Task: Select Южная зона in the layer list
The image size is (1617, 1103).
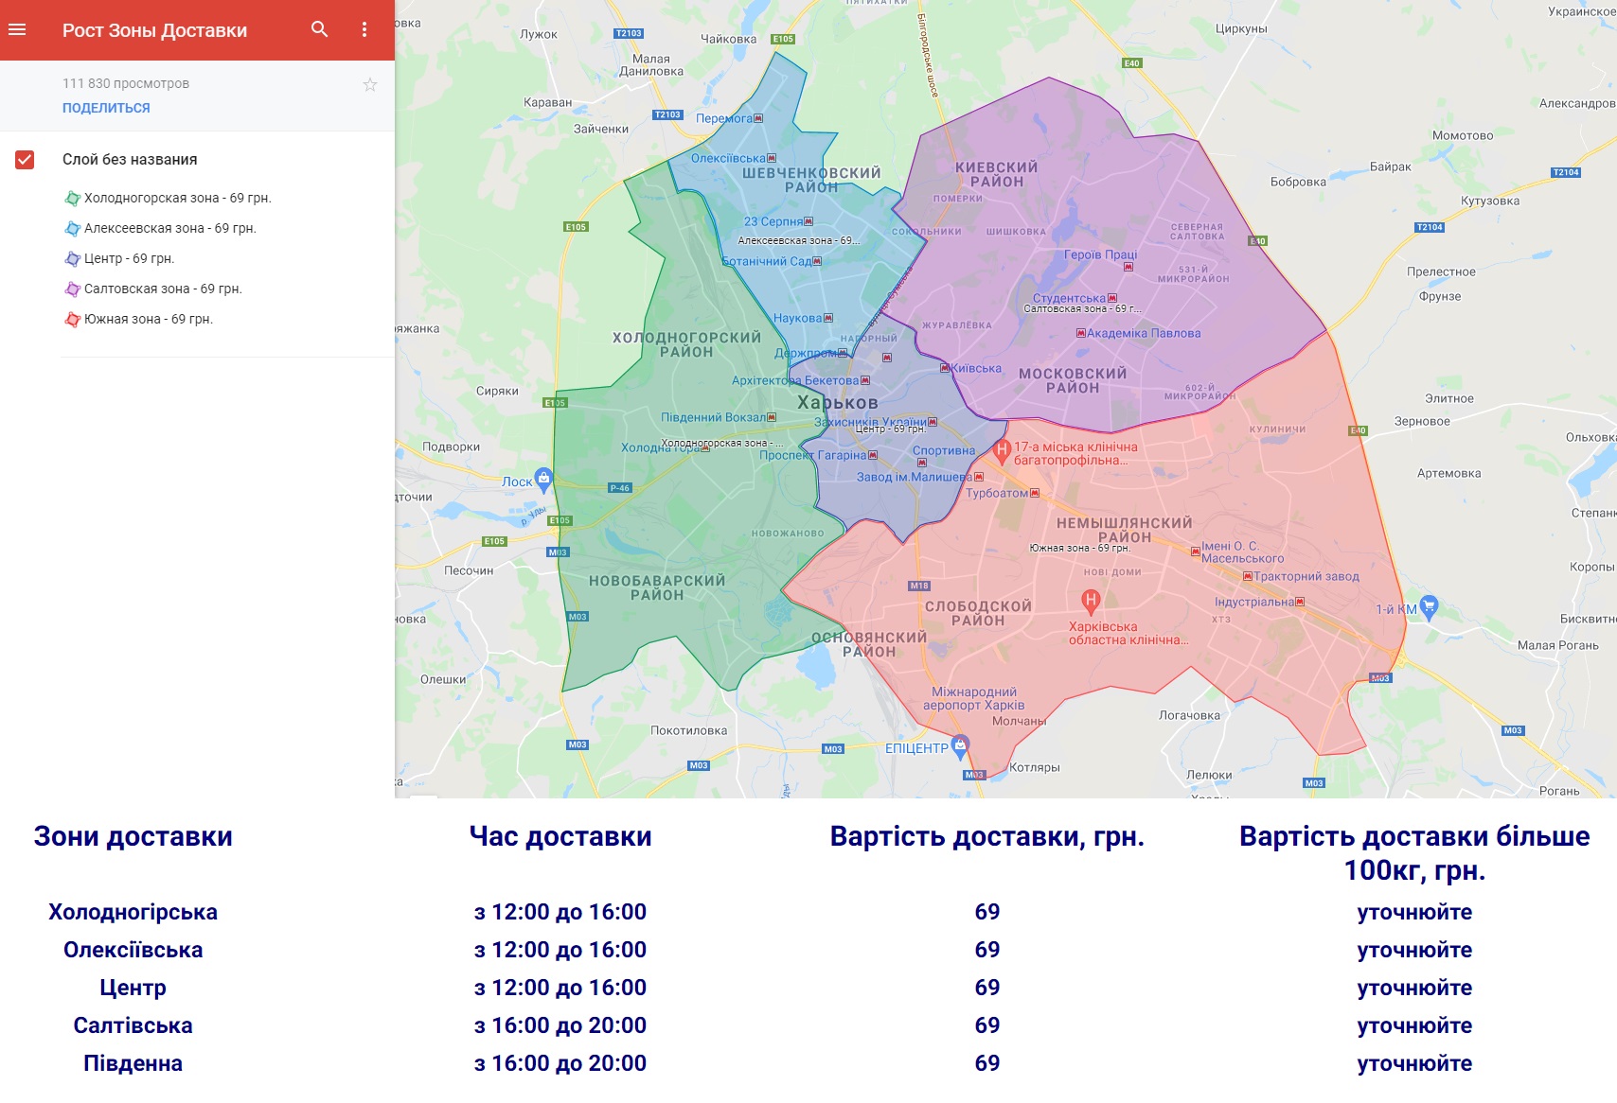Action: coord(148,319)
